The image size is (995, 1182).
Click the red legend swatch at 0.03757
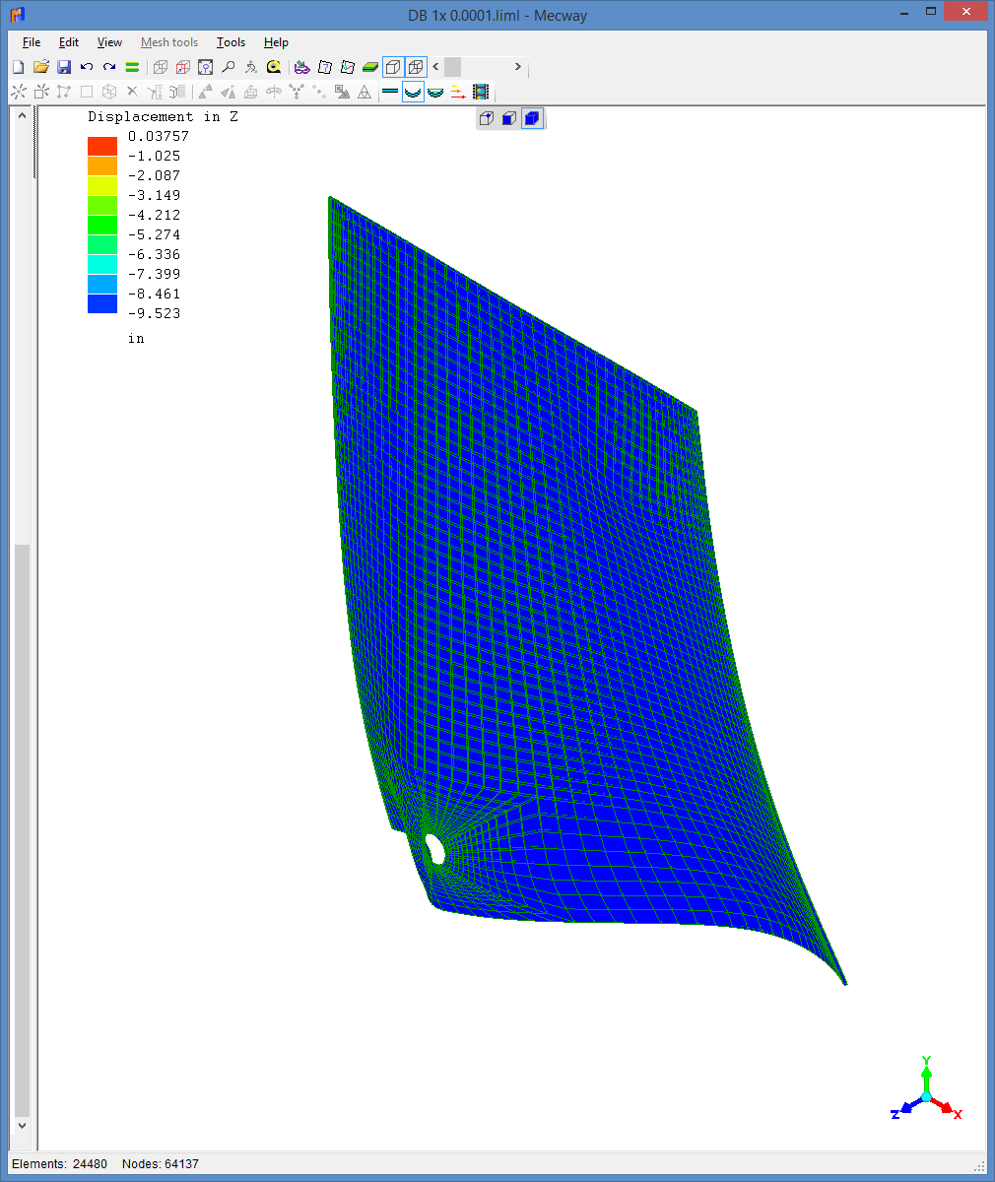(102, 146)
